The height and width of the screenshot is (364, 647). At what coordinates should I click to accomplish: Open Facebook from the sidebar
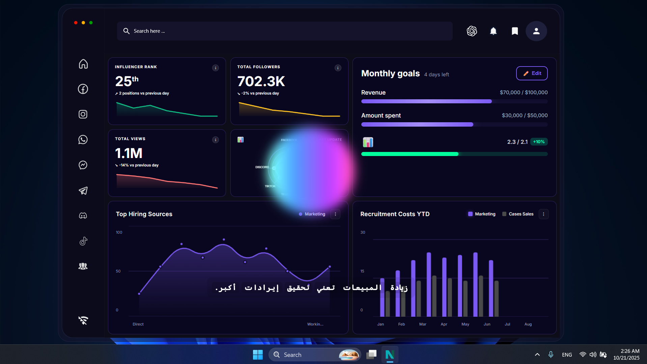tap(83, 89)
